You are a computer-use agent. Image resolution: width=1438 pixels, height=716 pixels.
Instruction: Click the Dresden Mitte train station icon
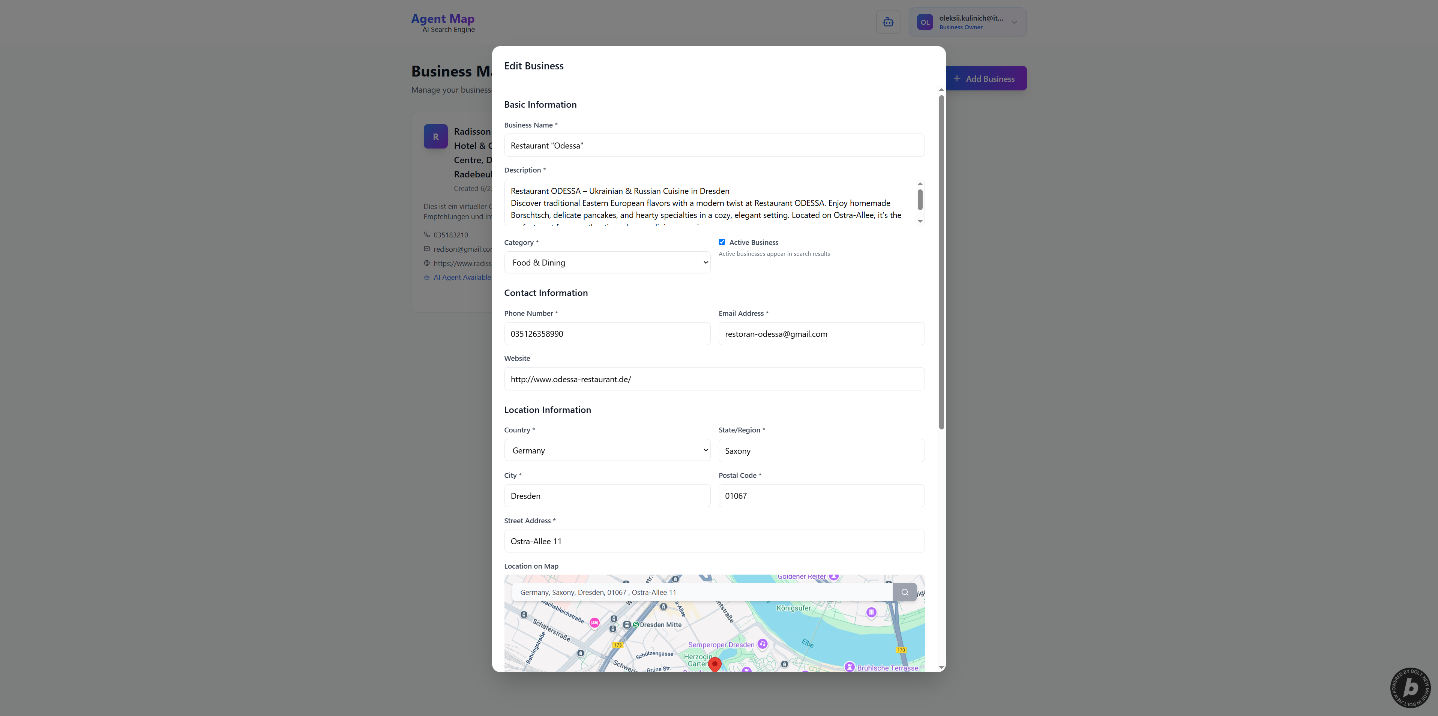tap(627, 625)
